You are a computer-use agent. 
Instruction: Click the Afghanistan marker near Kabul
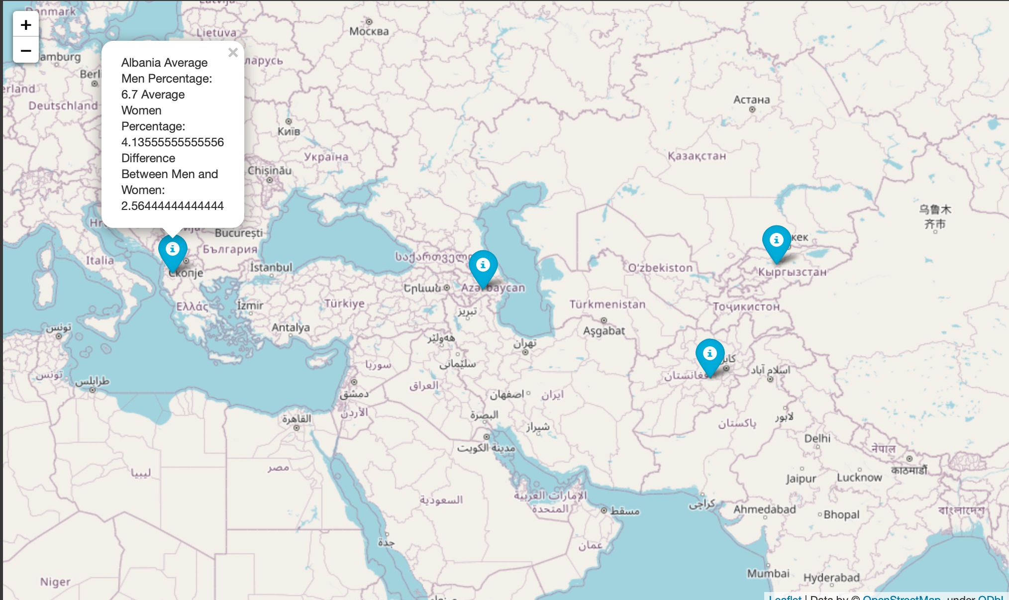tap(710, 355)
